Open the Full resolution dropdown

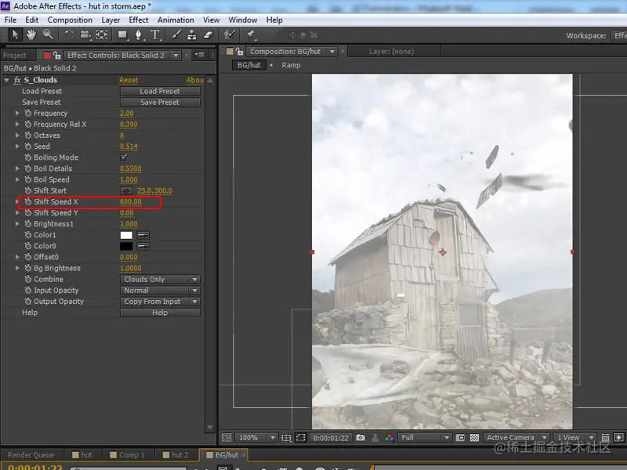[x=424, y=438]
